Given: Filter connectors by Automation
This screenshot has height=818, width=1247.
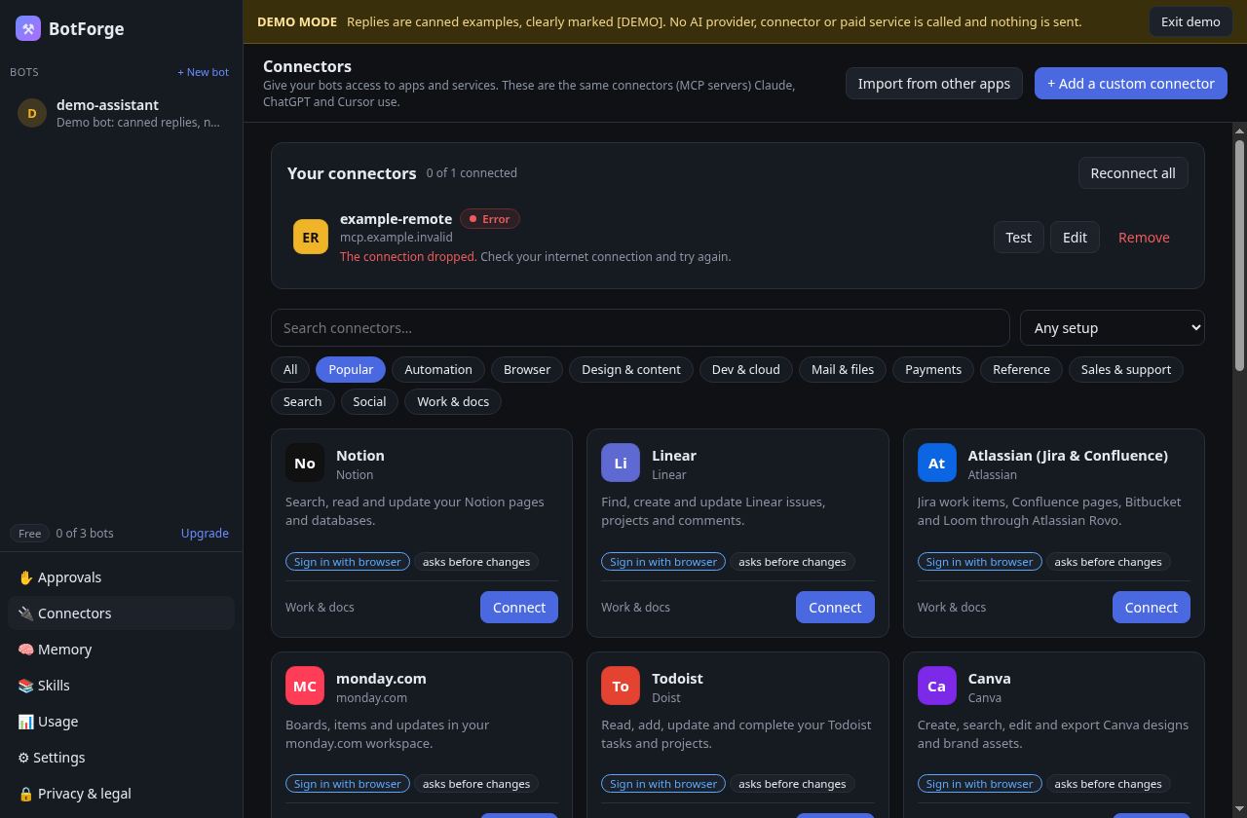Looking at the screenshot, I should coord(438,370).
